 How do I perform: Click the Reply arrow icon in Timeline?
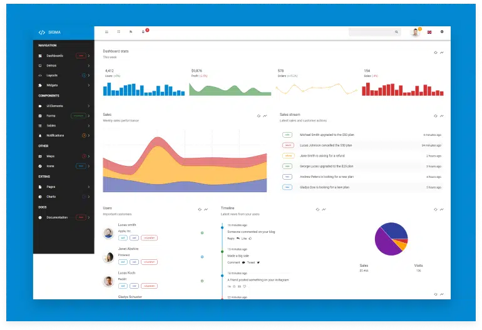pyautogui.click(x=238, y=239)
